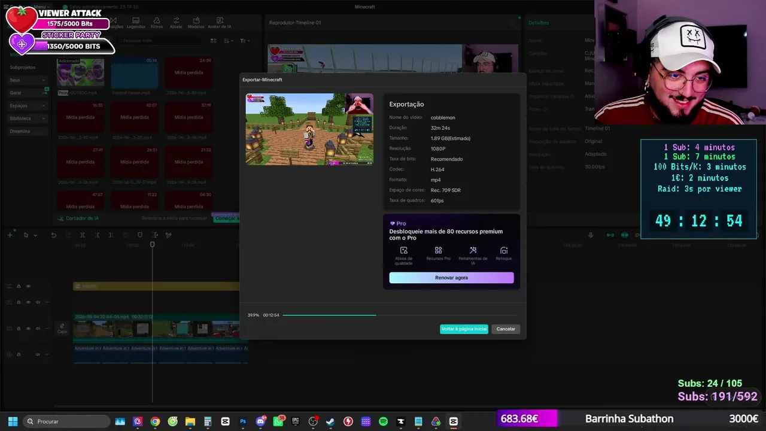Click the timeline playhead marker
Image resolution: width=766 pixels, height=431 pixels.
[x=152, y=244]
